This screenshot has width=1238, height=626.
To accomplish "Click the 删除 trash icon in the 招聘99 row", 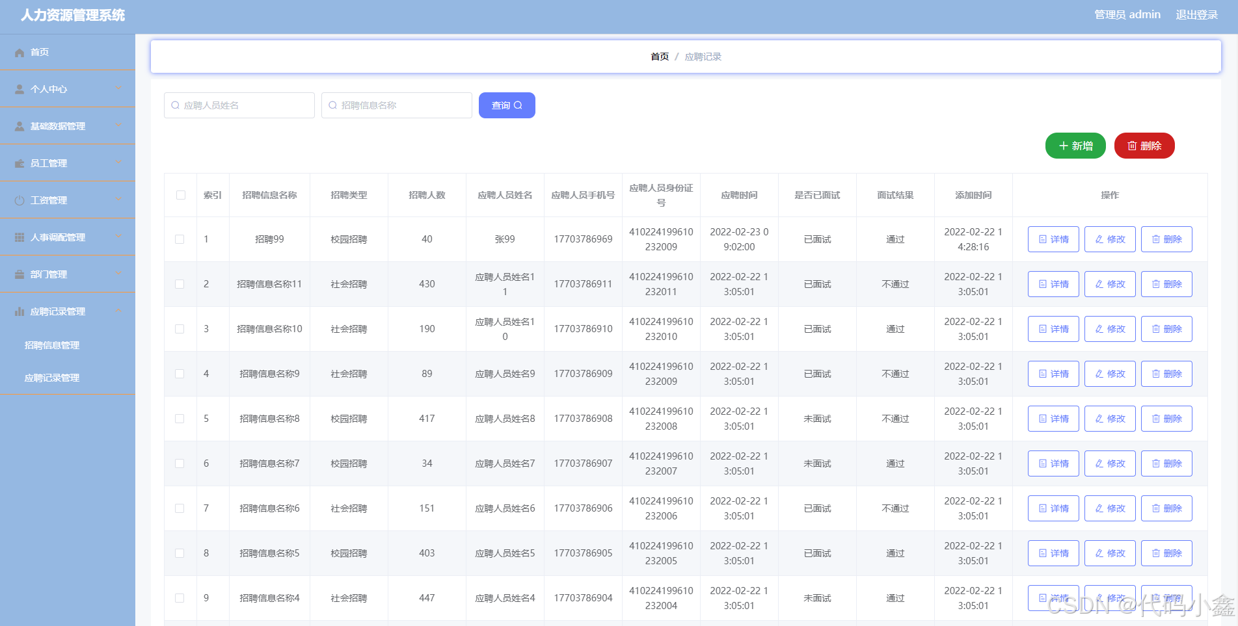I will (x=1156, y=239).
